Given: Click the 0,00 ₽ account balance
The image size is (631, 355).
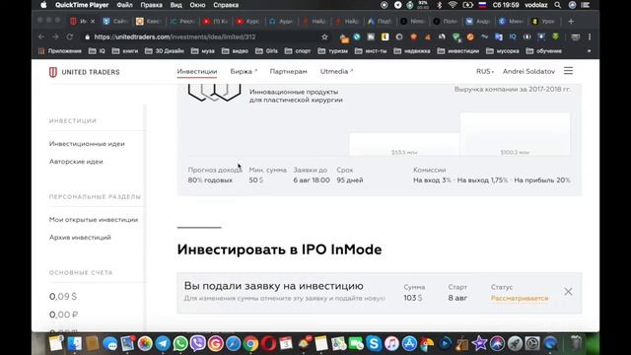Looking at the screenshot, I should pos(63,315).
